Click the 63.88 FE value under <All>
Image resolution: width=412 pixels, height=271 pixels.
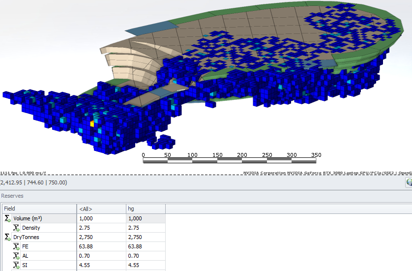click(x=86, y=246)
